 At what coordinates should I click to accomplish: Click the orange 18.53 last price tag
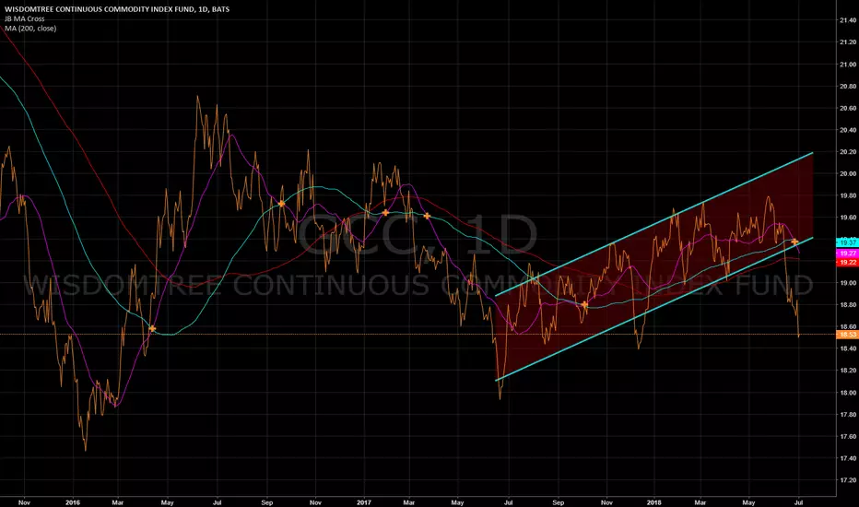848,335
